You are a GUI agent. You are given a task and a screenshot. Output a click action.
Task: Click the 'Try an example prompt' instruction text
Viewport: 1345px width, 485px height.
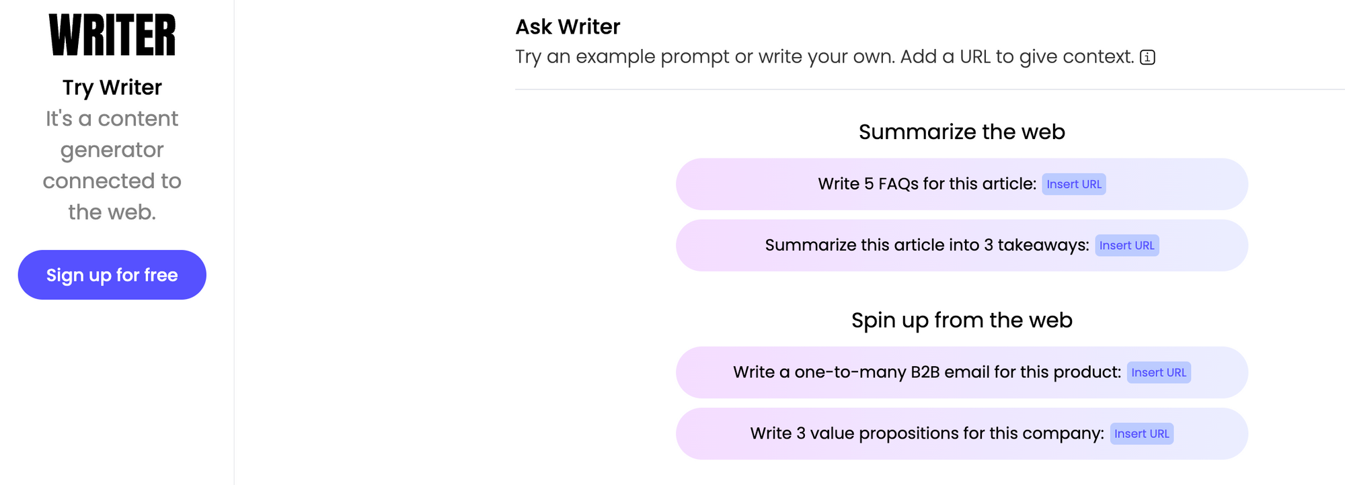pyautogui.click(x=824, y=57)
